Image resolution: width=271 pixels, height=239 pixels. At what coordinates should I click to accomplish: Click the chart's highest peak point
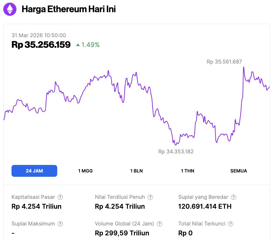click(243, 67)
